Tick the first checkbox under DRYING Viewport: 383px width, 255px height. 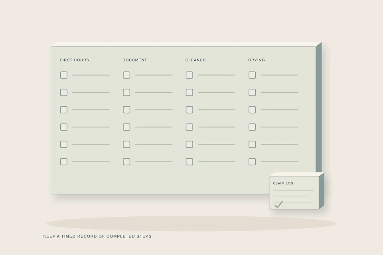[x=252, y=75]
